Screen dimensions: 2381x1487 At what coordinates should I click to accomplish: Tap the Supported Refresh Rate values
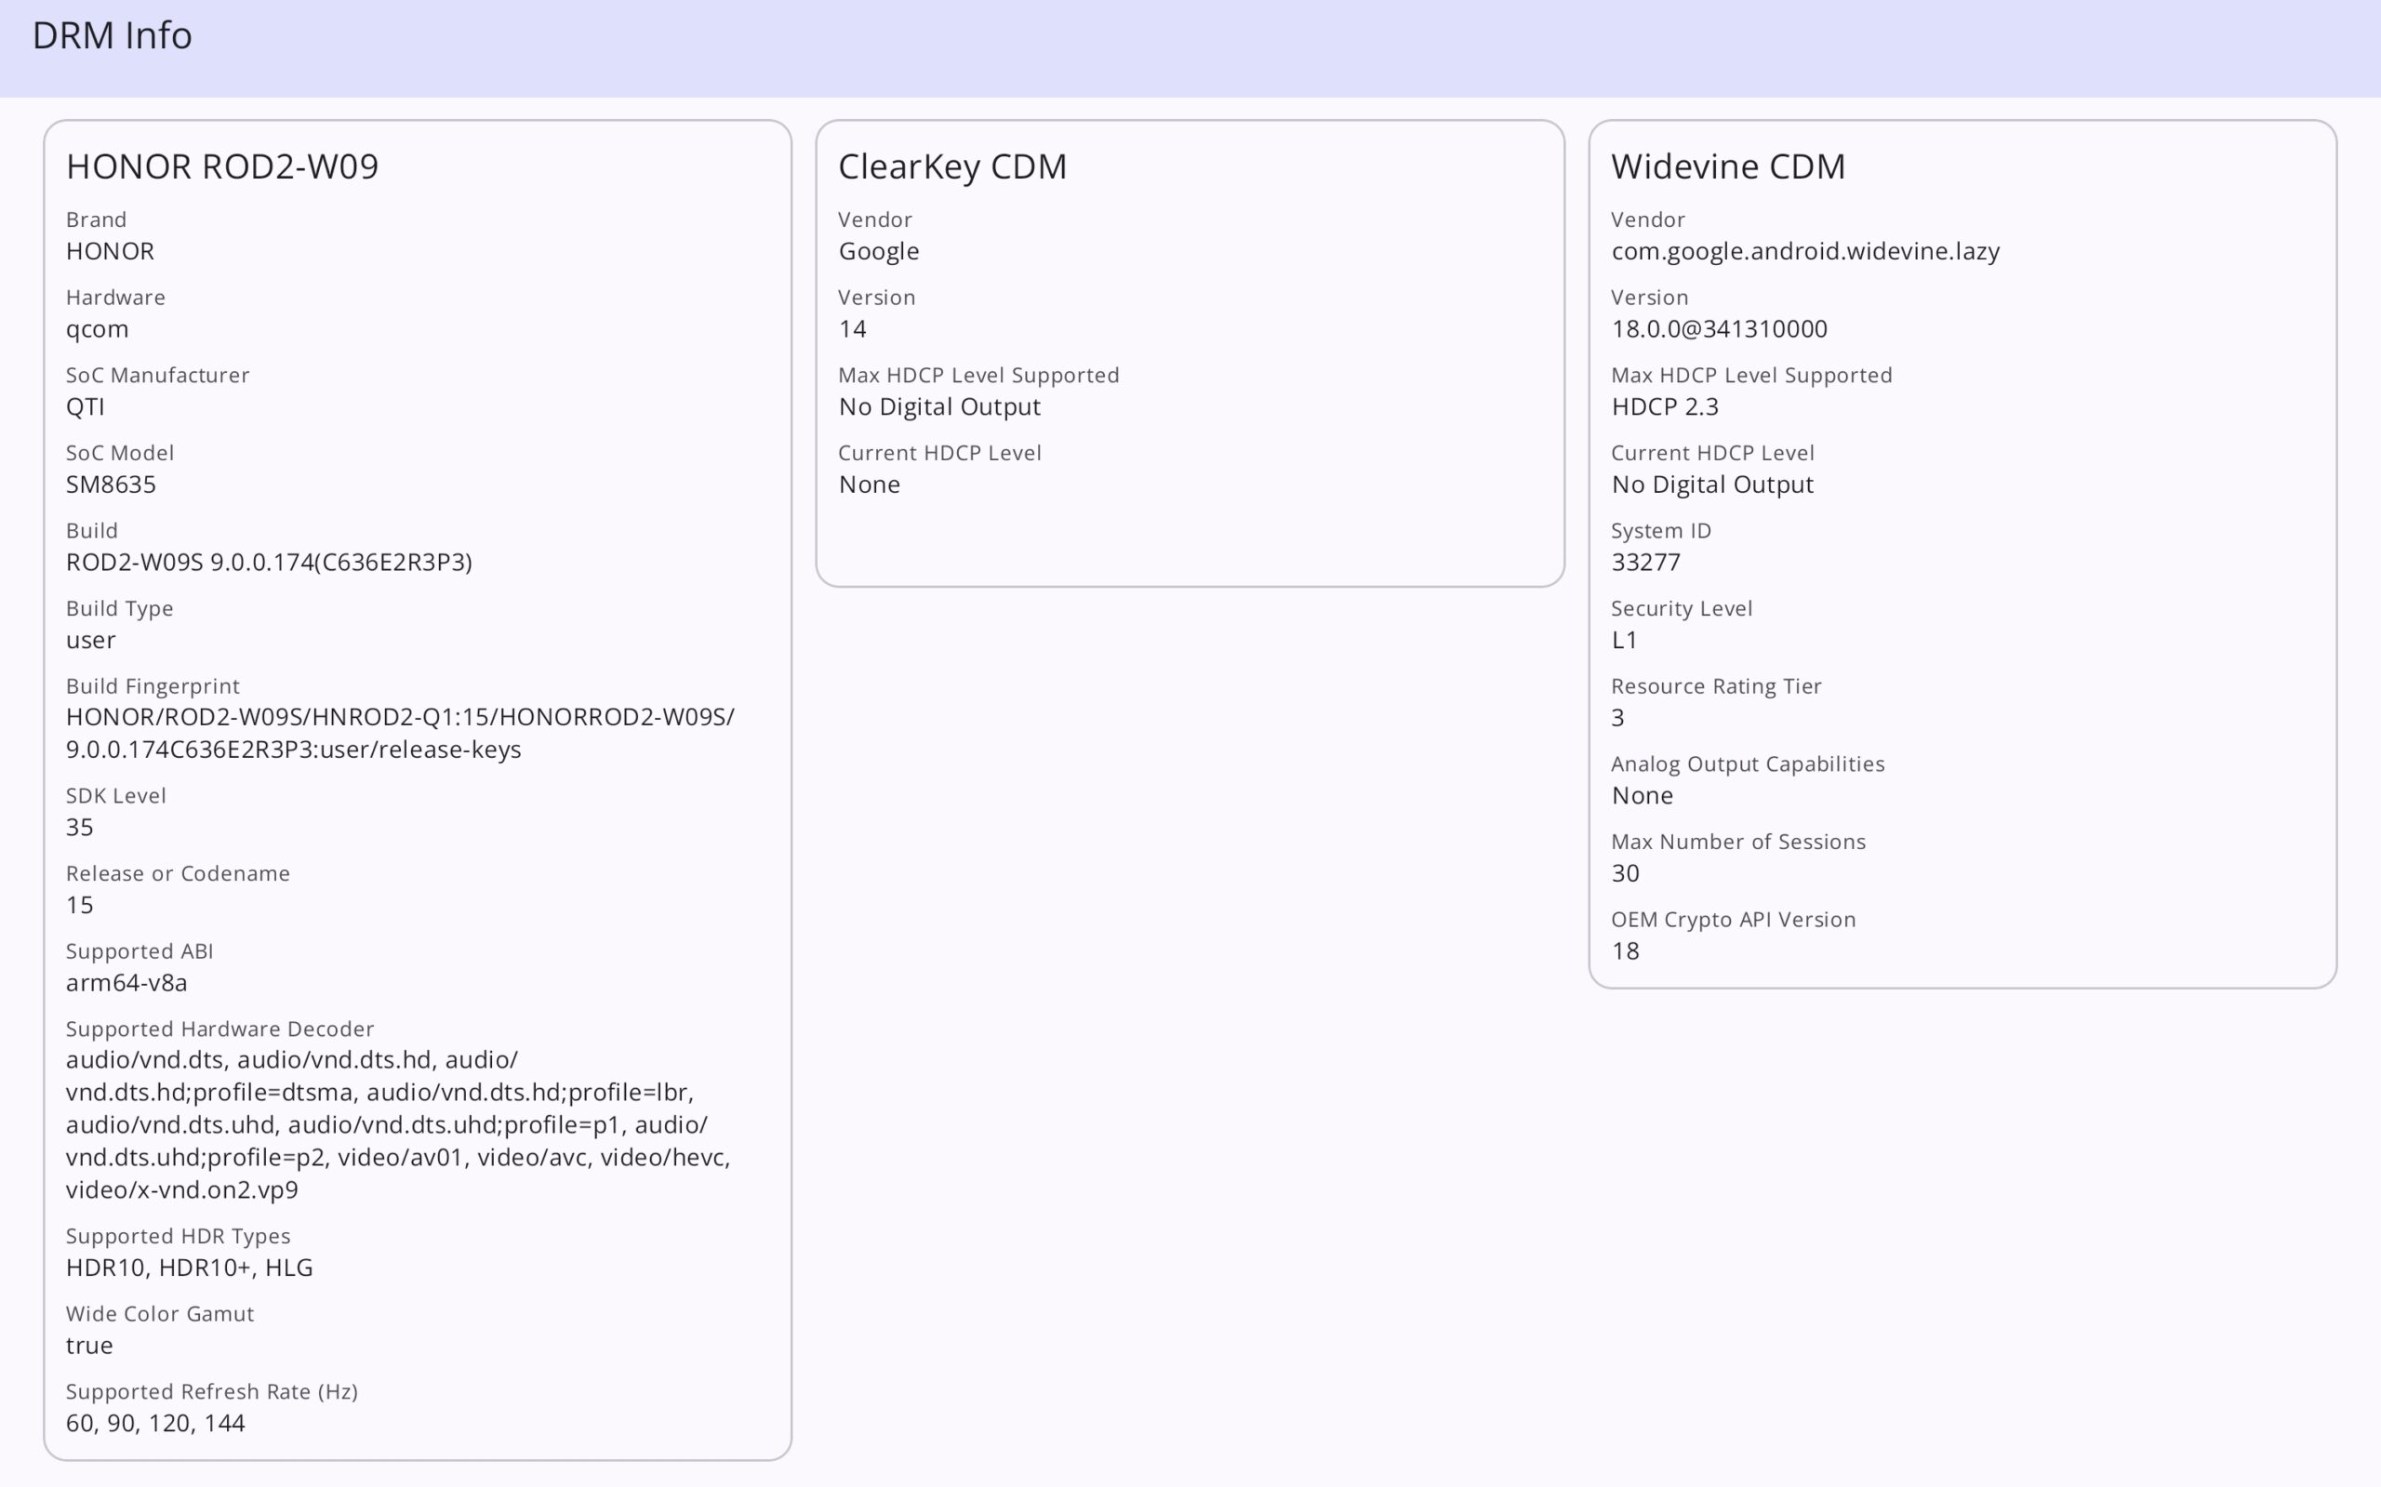point(154,1422)
